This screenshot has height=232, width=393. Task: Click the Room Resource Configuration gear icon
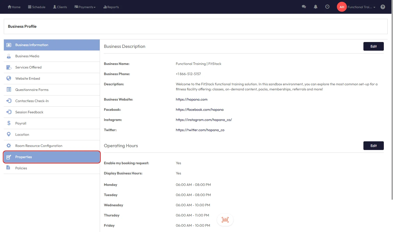click(9, 146)
